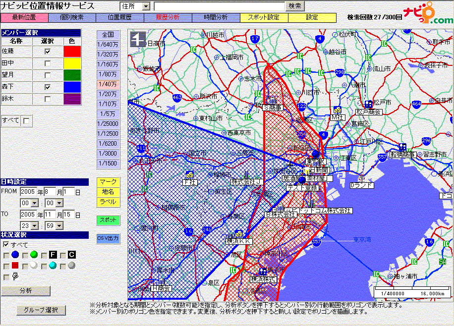Select the 松戸商会 spot marker icon
Image resolution: width=454 pixels, height=326 pixels.
click(368, 105)
